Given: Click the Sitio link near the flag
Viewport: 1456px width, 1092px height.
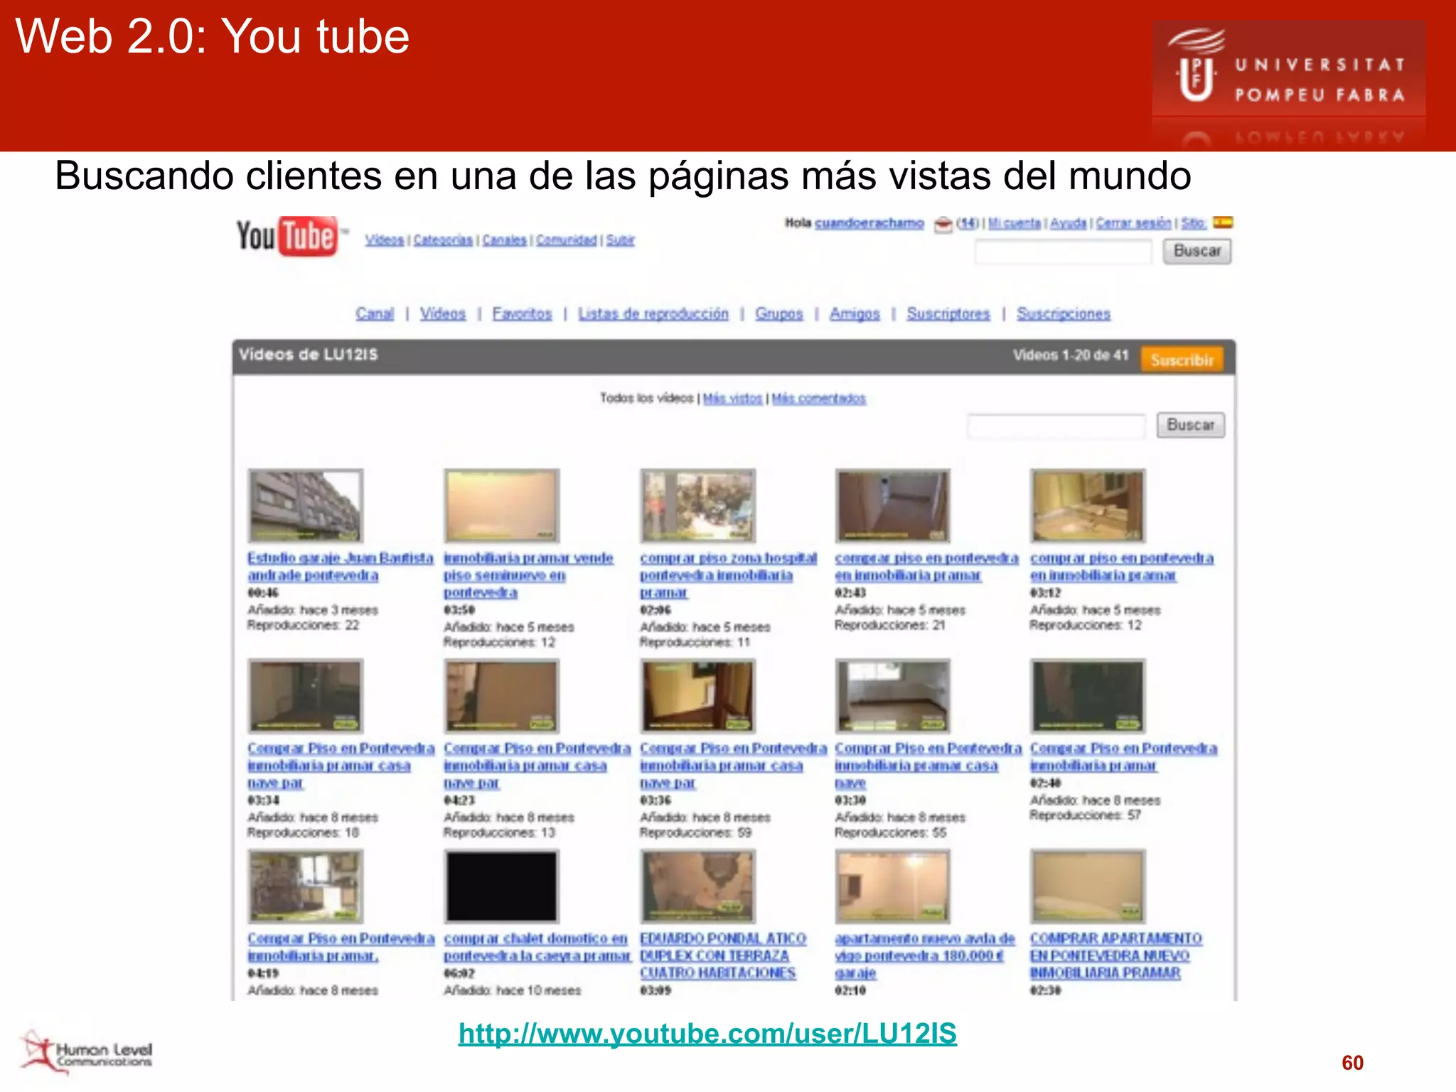Looking at the screenshot, I should (x=1193, y=223).
